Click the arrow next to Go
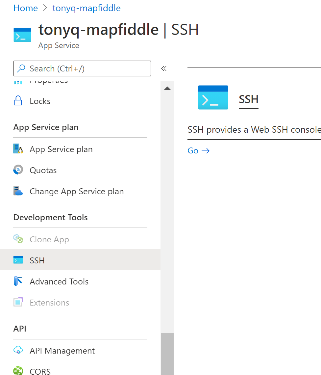The height and width of the screenshot is (375, 321). click(206, 151)
